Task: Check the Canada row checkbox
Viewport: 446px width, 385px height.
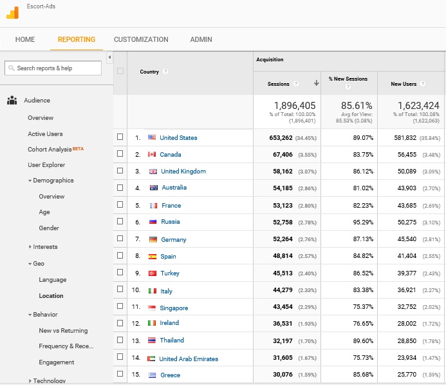Action: 120,153
